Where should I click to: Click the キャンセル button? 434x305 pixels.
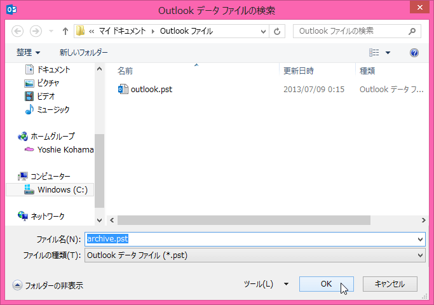click(x=390, y=284)
